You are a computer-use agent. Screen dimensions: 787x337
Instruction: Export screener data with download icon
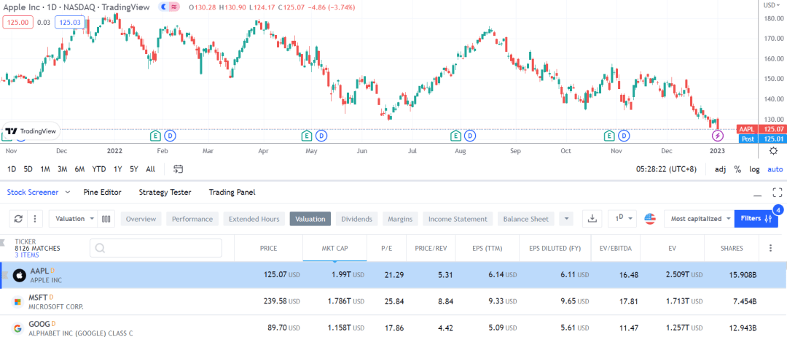592,219
